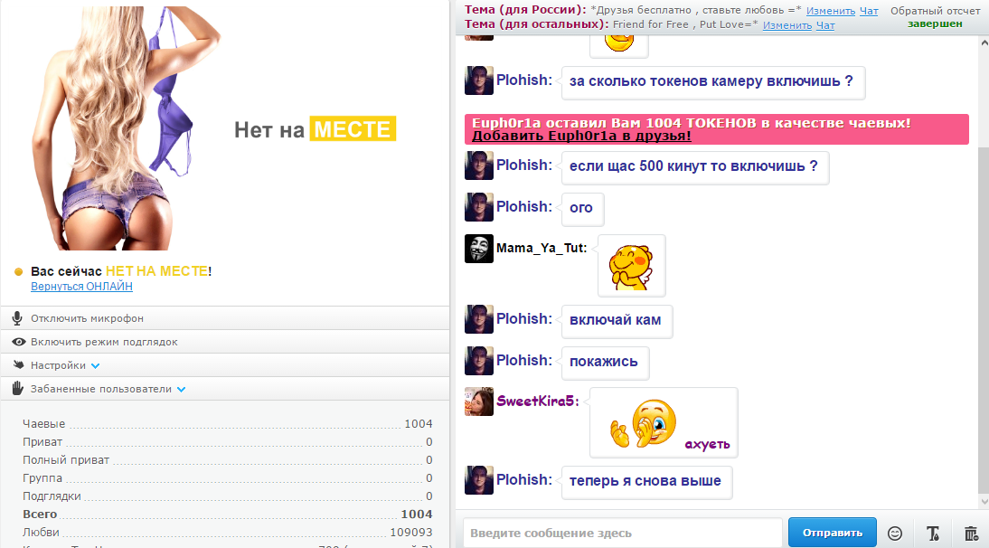Click 'Изменить' for the other-users topic

tap(787, 25)
